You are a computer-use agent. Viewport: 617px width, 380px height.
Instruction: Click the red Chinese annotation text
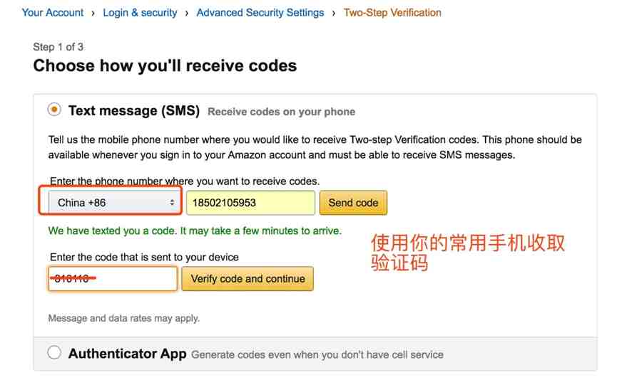[x=468, y=253]
